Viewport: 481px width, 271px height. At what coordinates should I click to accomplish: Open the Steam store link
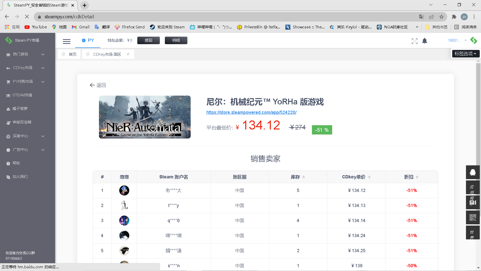(x=251, y=112)
